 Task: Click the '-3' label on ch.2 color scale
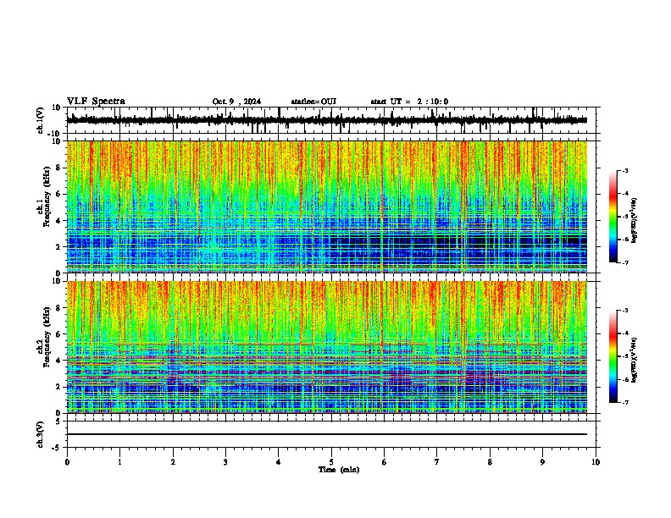pos(624,311)
